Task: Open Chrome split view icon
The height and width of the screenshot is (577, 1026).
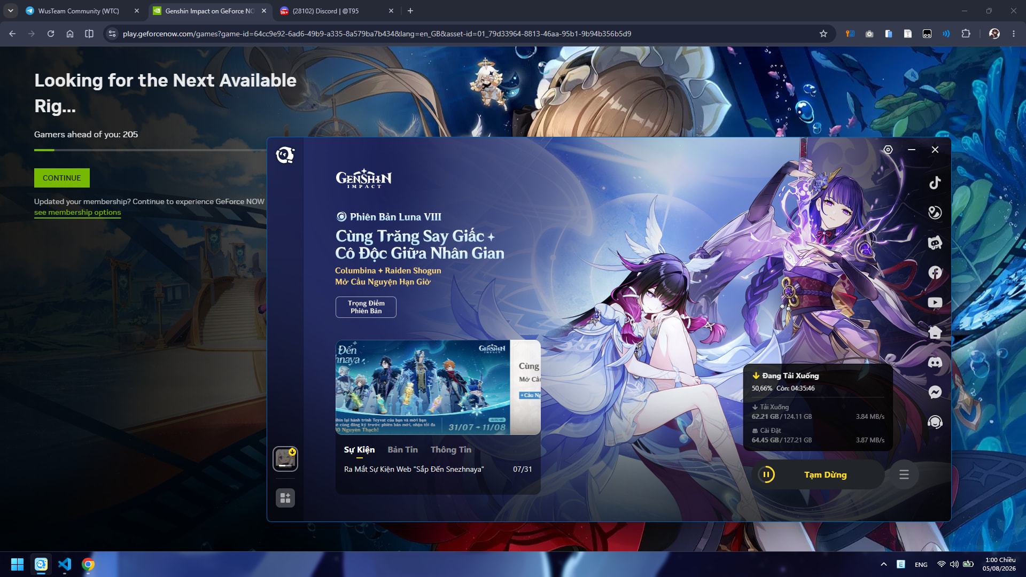Action: coord(89,34)
